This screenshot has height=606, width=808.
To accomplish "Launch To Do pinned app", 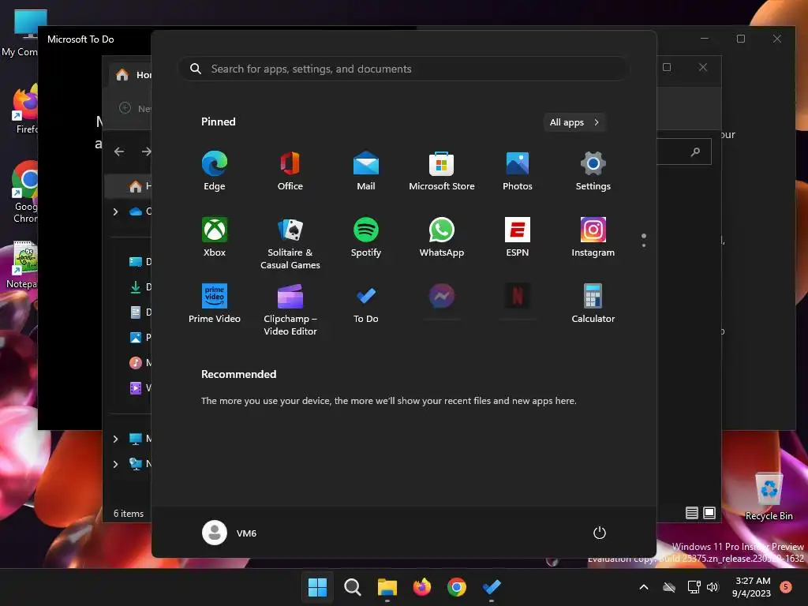I will [x=366, y=304].
